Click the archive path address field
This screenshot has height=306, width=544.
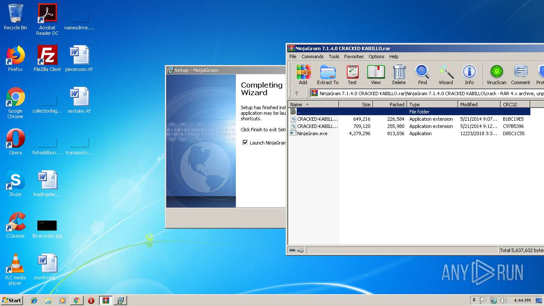pos(427,93)
